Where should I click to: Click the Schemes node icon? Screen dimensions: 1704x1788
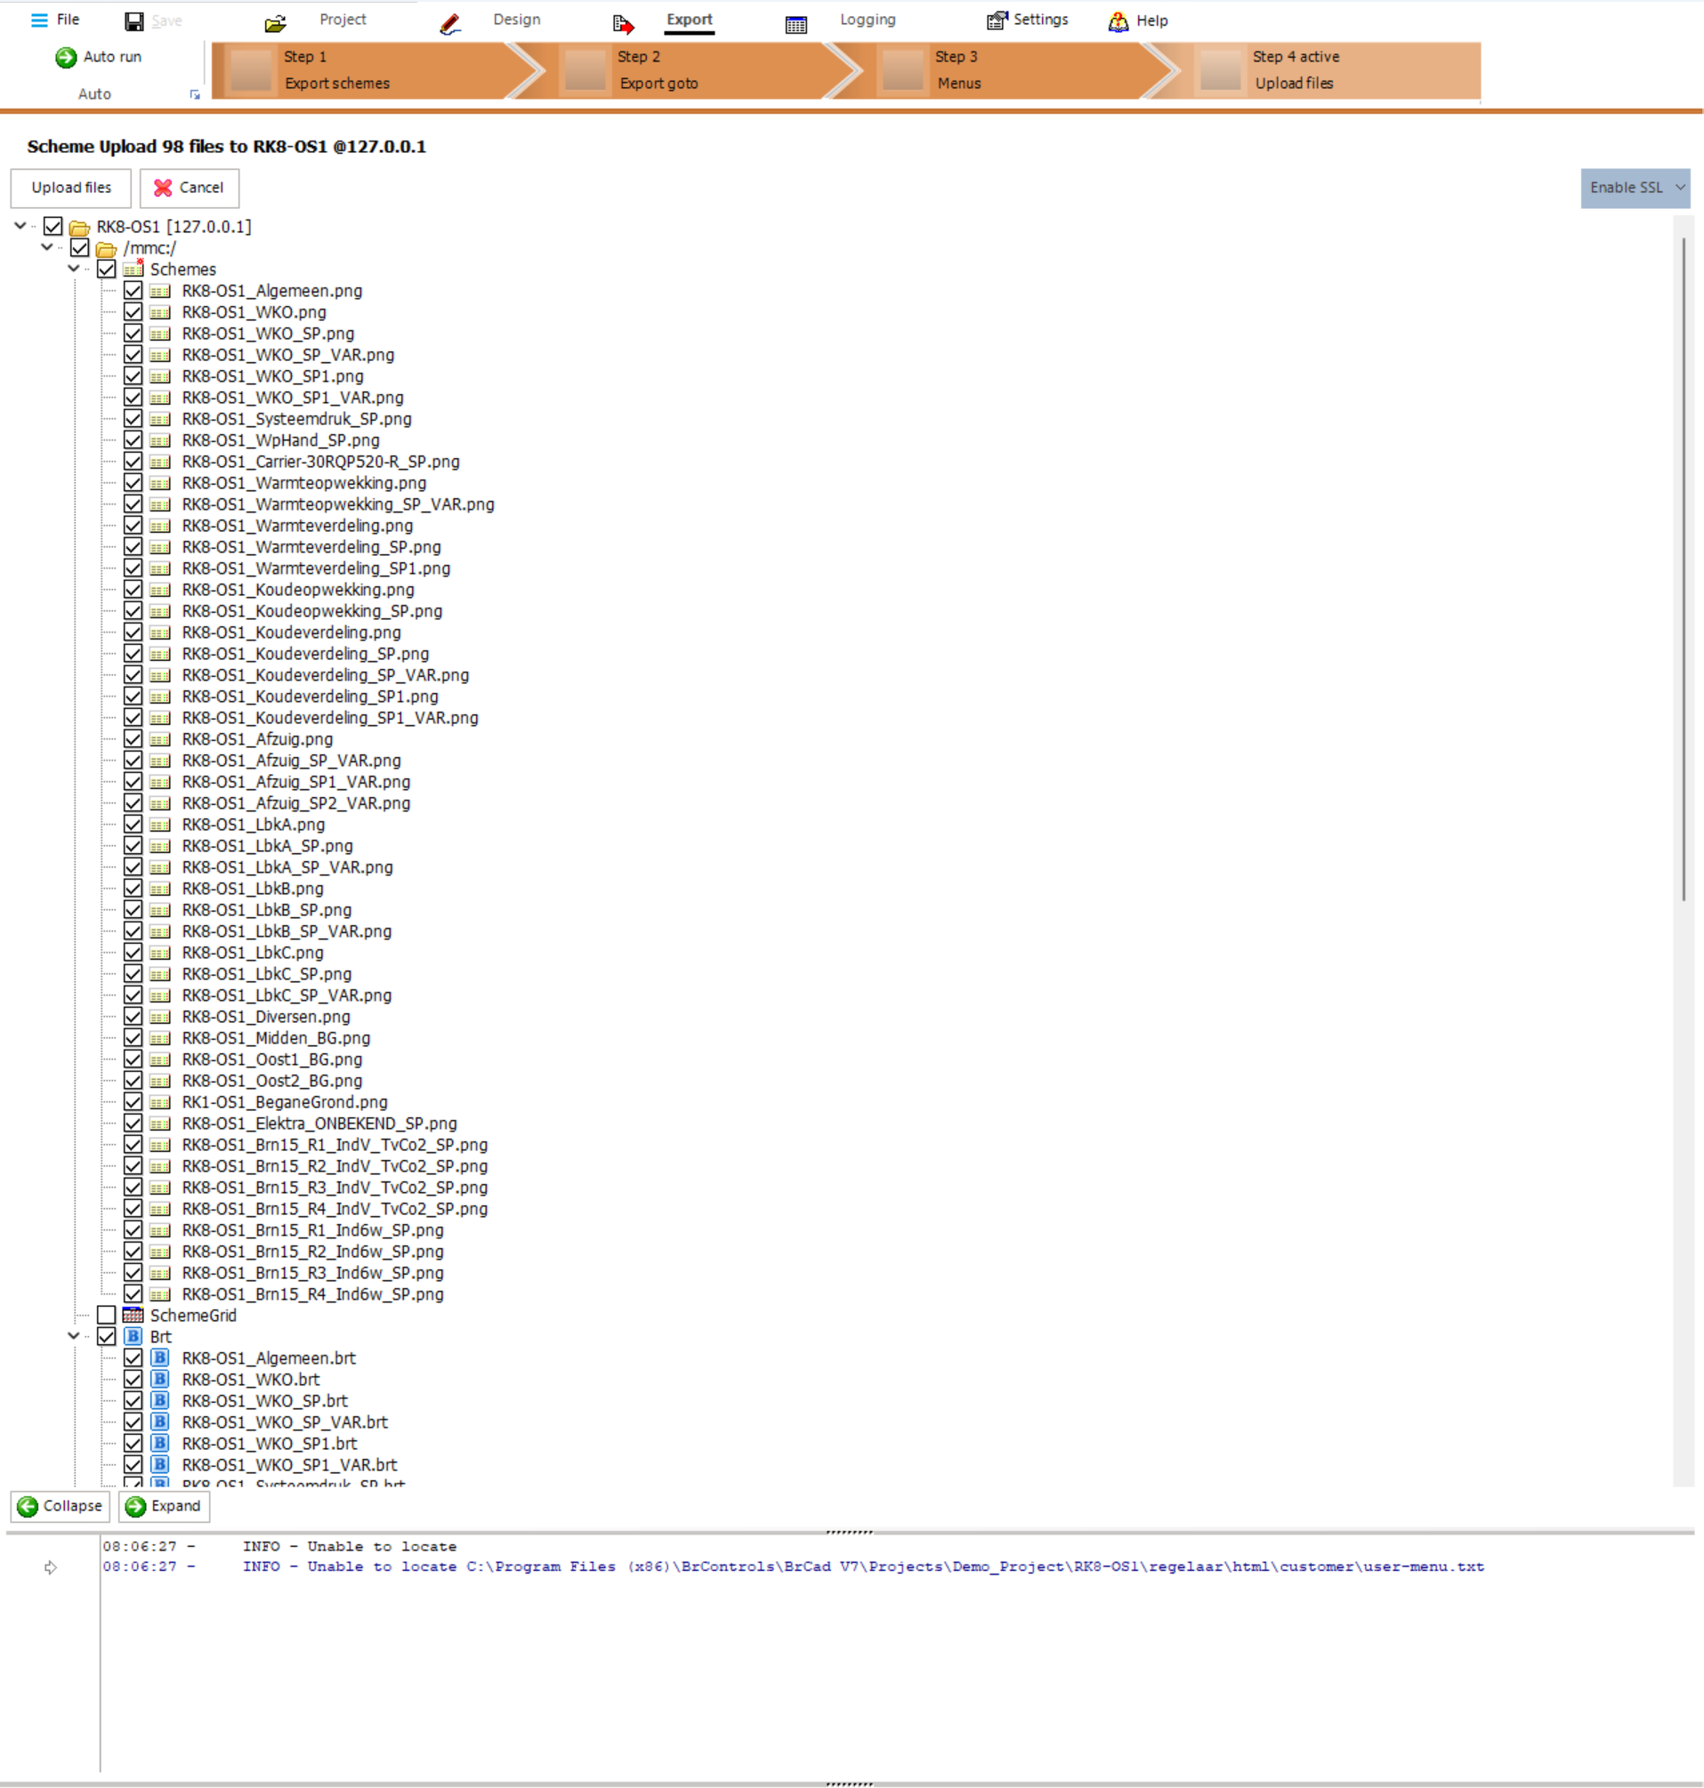[x=133, y=269]
